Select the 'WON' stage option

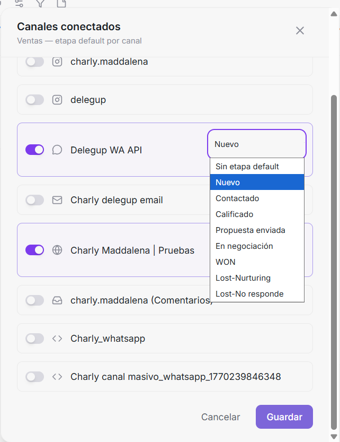(257, 262)
